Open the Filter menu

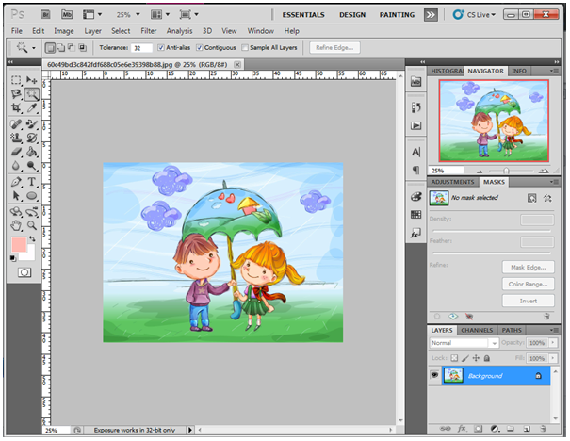[149, 31]
